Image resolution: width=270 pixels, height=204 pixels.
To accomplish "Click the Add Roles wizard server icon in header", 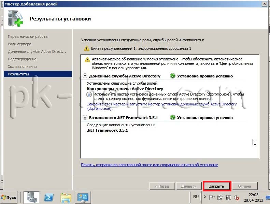I will pyautogui.click(x=15, y=19).
